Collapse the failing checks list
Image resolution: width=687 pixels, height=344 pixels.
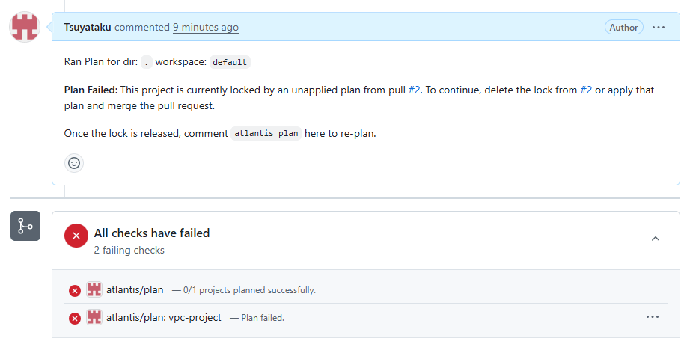coord(656,239)
